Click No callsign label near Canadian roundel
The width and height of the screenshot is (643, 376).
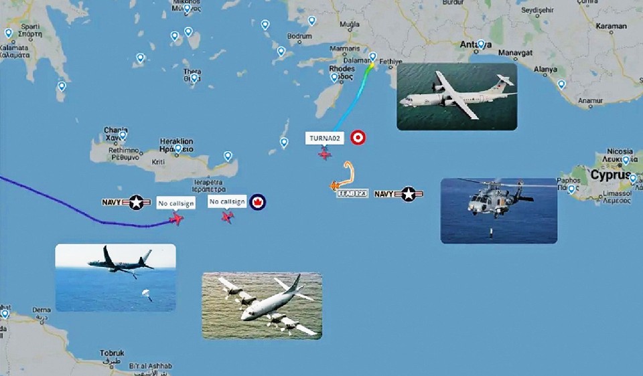coord(227,201)
